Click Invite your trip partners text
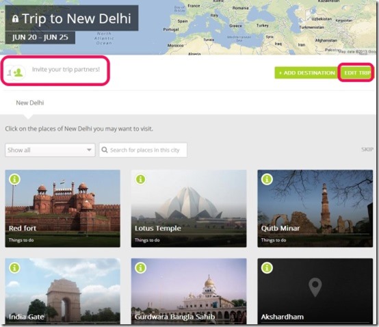Image resolution: width=379 pixels, height=327 pixels. (x=66, y=69)
